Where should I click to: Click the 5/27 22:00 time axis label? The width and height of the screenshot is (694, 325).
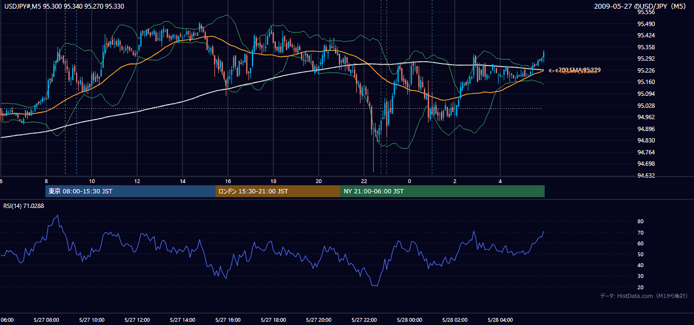[364, 320]
